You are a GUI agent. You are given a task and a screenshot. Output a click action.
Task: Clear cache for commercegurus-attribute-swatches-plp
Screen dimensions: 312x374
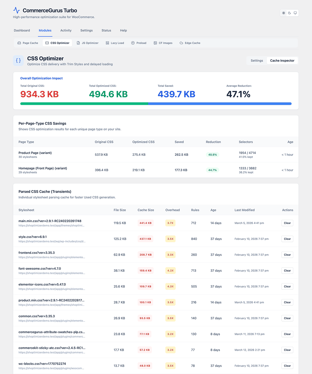point(287,334)
